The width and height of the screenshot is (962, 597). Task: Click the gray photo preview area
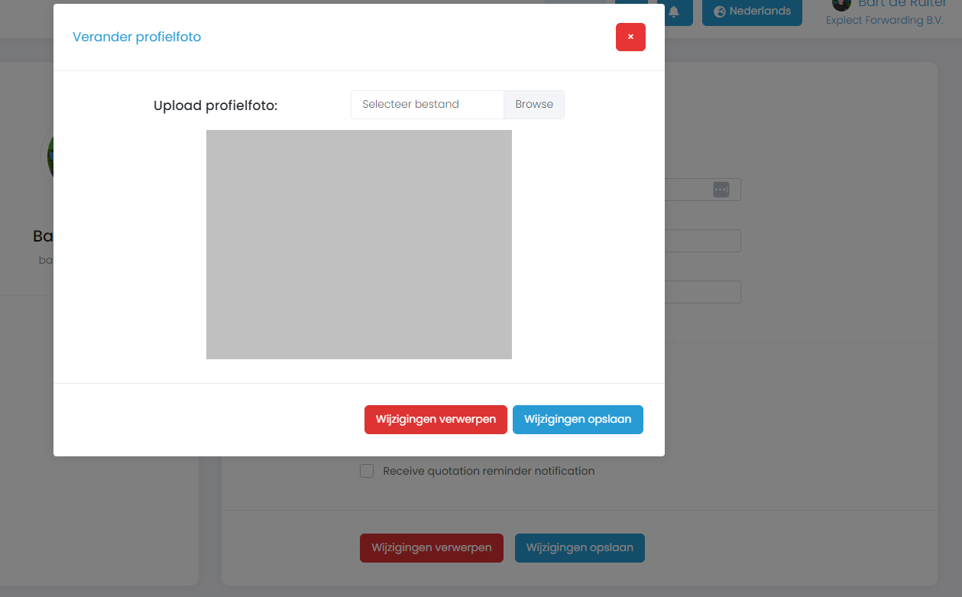[x=358, y=245]
